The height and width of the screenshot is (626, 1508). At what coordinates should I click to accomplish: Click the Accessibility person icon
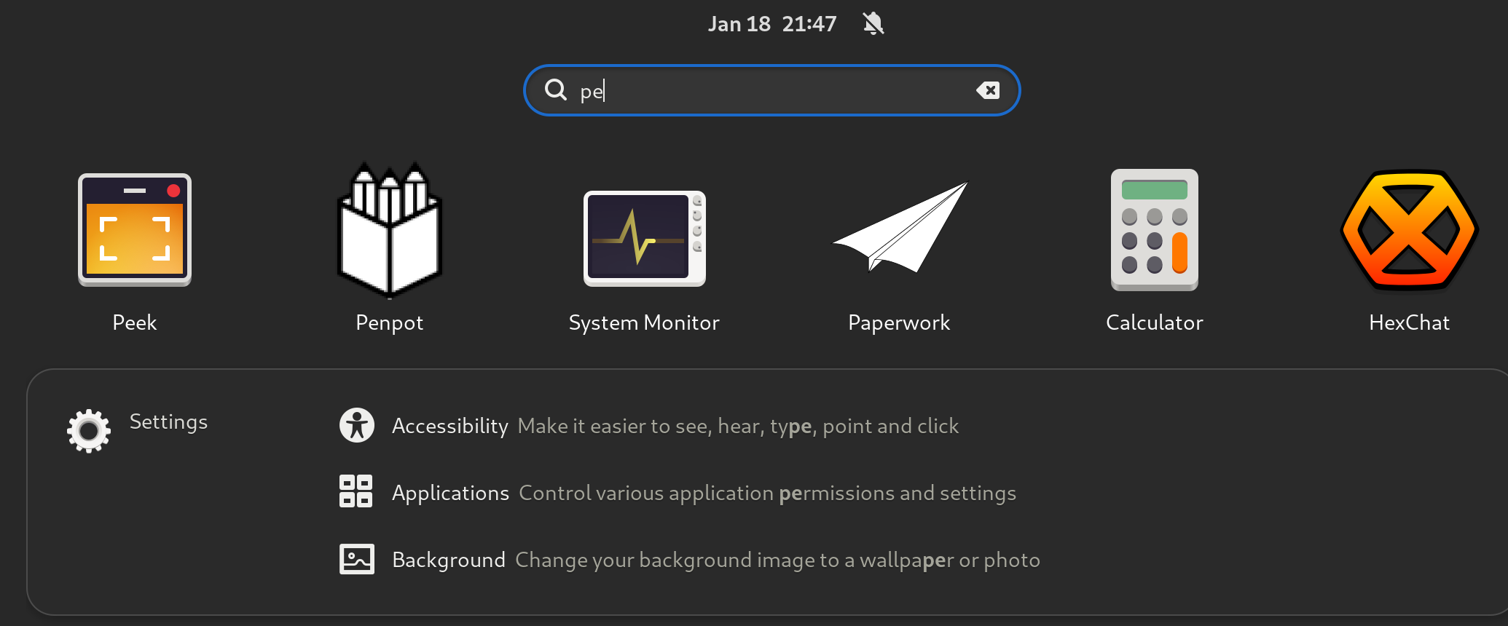coord(357,425)
